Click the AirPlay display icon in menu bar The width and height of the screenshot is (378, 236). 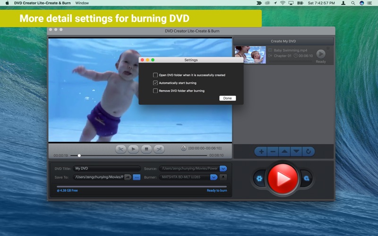pos(291,3)
